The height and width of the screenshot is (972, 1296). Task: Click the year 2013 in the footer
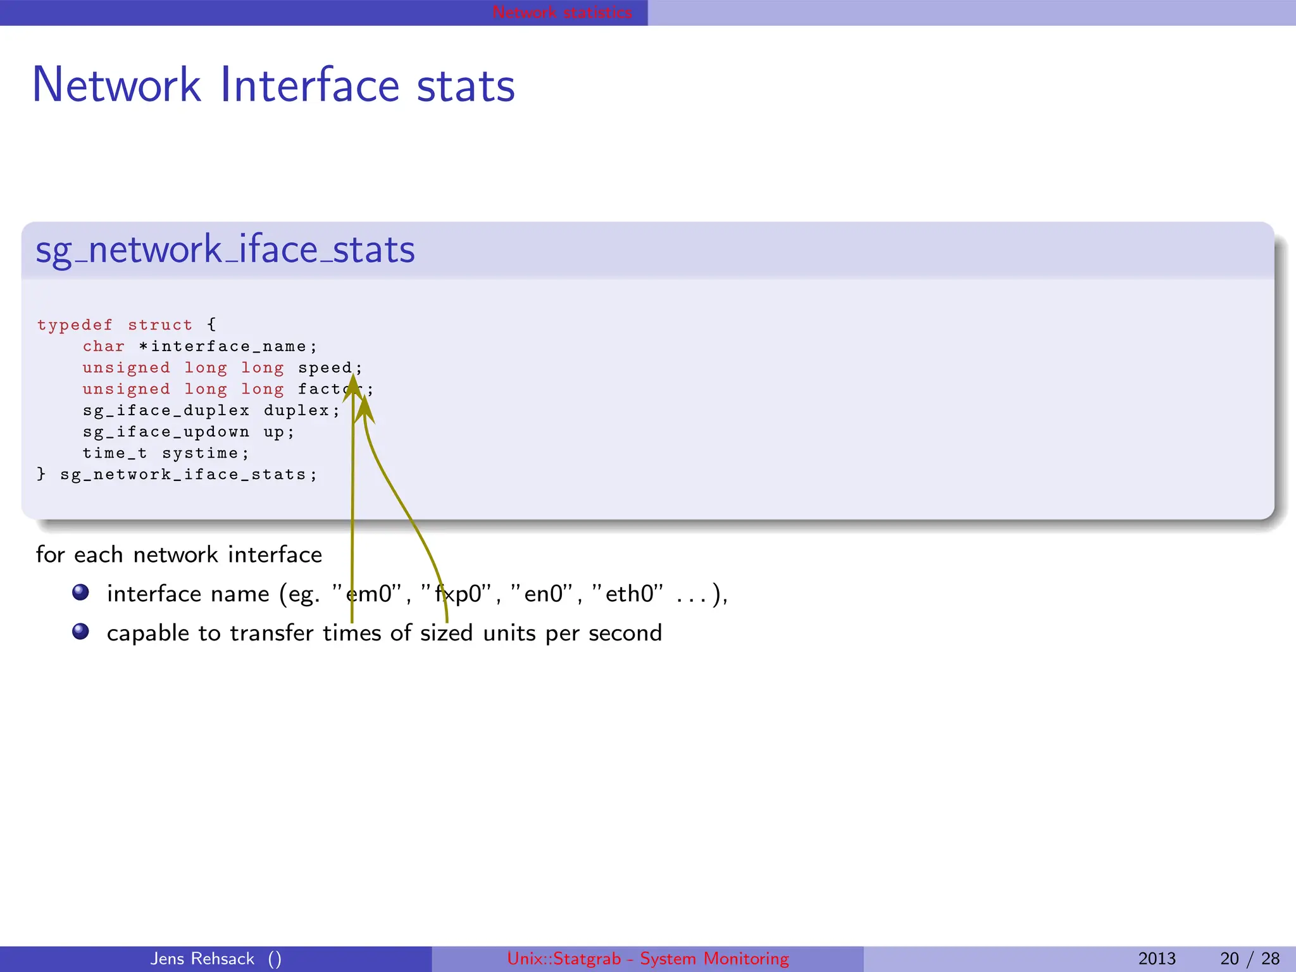pyautogui.click(x=1157, y=959)
